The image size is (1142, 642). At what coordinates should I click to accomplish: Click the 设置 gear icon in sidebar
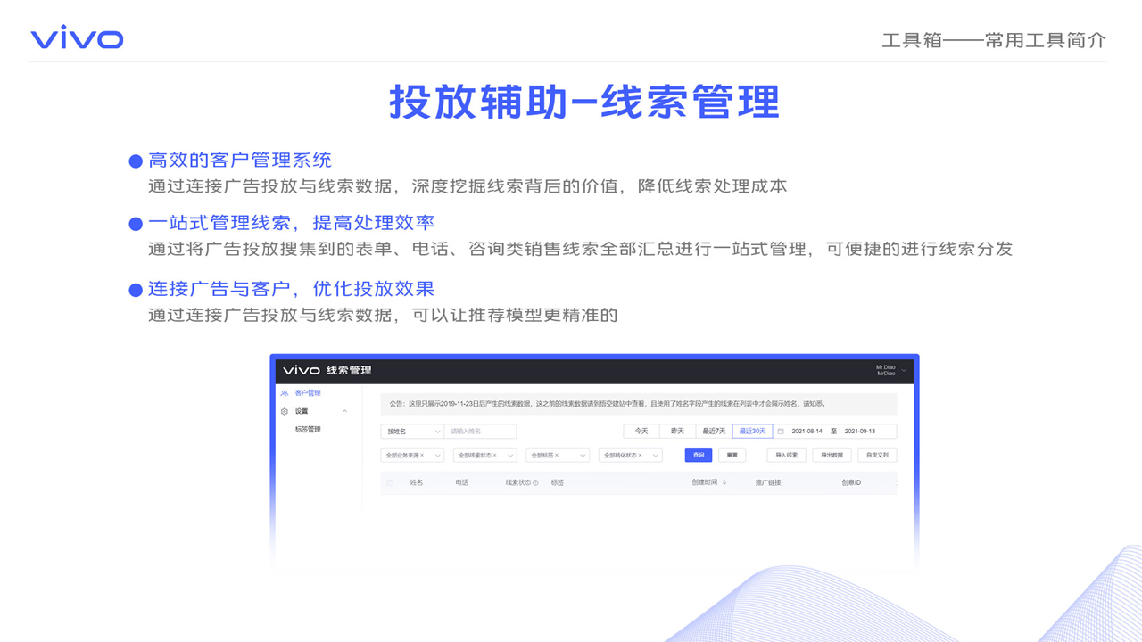tap(285, 411)
